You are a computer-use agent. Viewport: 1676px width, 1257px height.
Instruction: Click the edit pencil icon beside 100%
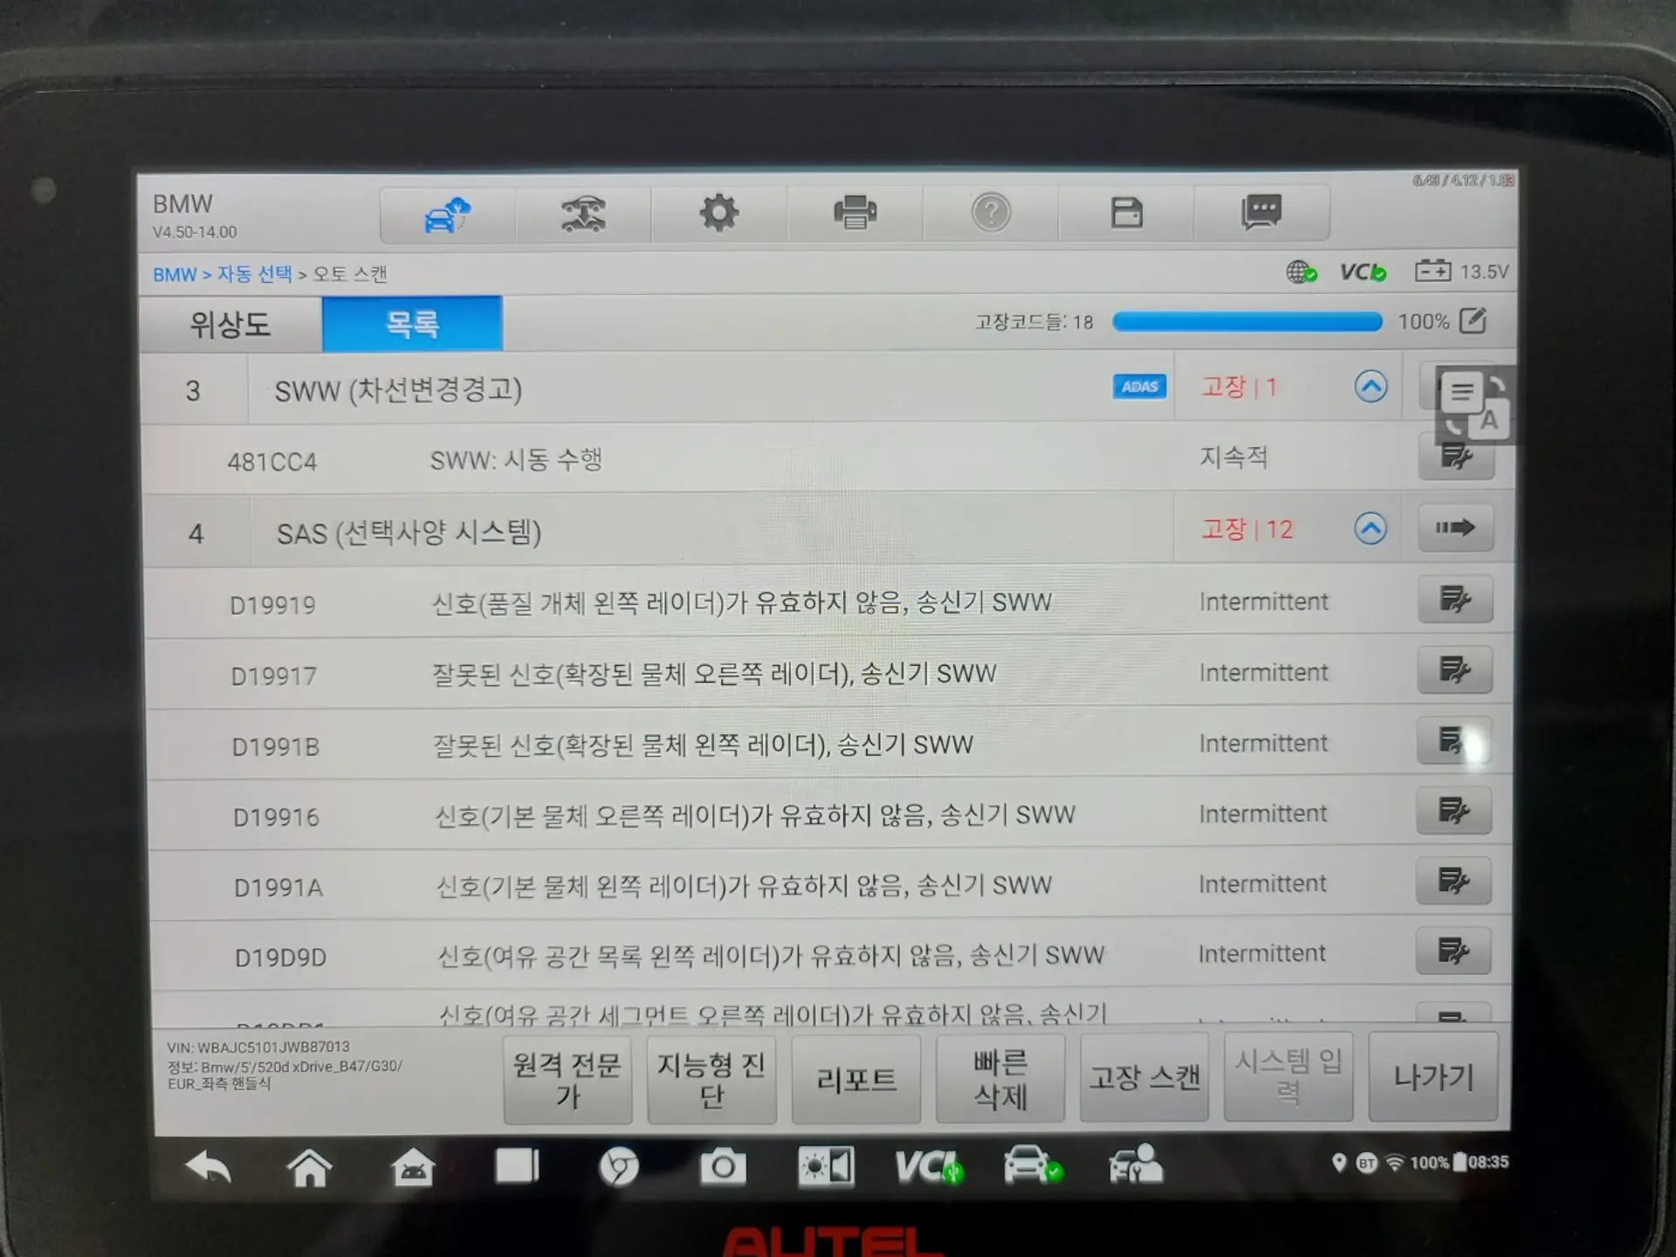click(1473, 320)
